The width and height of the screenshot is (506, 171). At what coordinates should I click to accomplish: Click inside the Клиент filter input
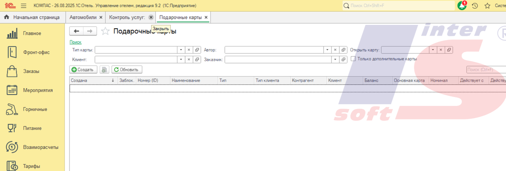(136, 60)
